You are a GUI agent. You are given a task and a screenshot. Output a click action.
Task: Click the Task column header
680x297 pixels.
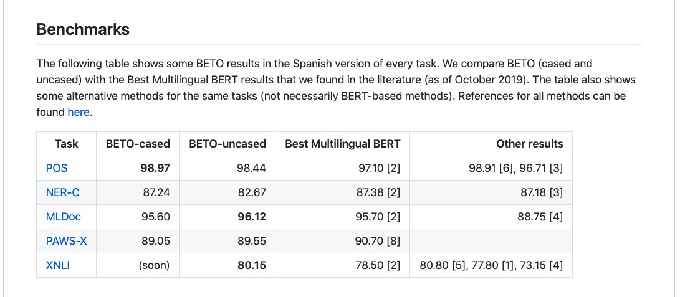[x=66, y=144]
